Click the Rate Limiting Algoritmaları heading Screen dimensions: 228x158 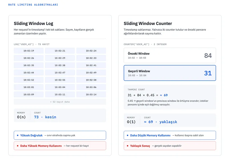click(33, 5)
